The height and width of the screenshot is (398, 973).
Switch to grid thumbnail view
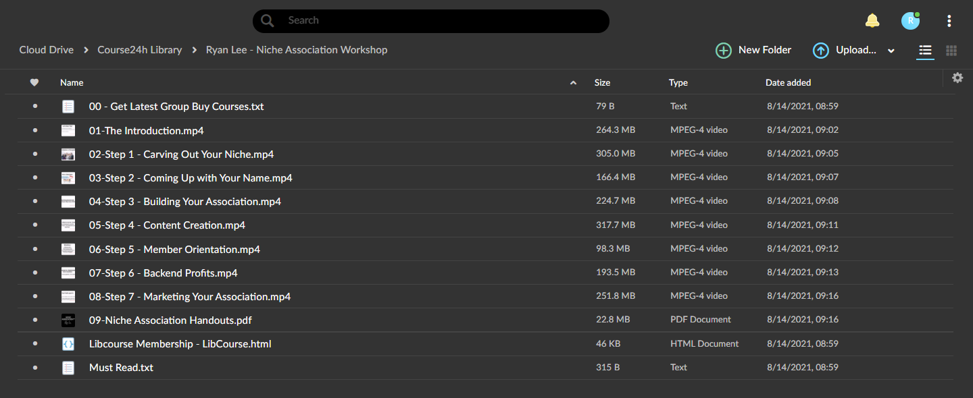(951, 51)
